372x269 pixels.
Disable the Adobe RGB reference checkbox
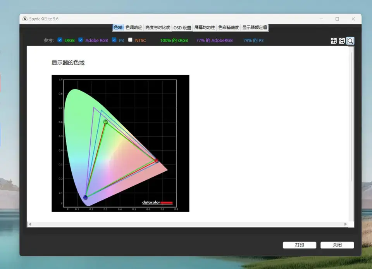tap(81, 40)
